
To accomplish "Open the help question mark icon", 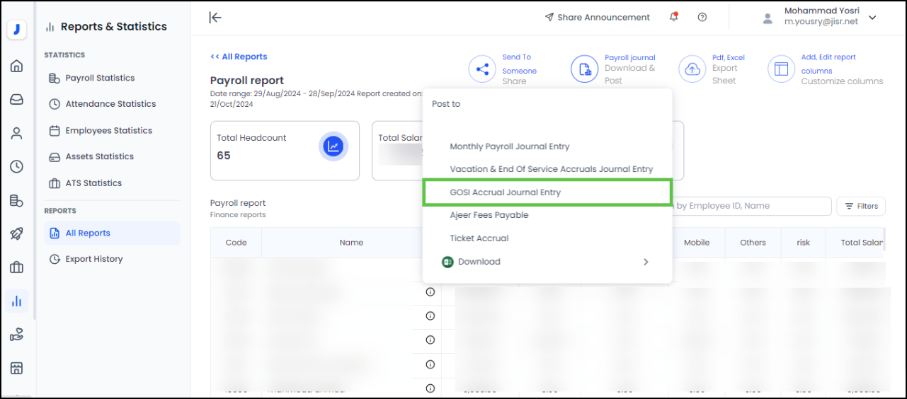I will click(702, 18).
